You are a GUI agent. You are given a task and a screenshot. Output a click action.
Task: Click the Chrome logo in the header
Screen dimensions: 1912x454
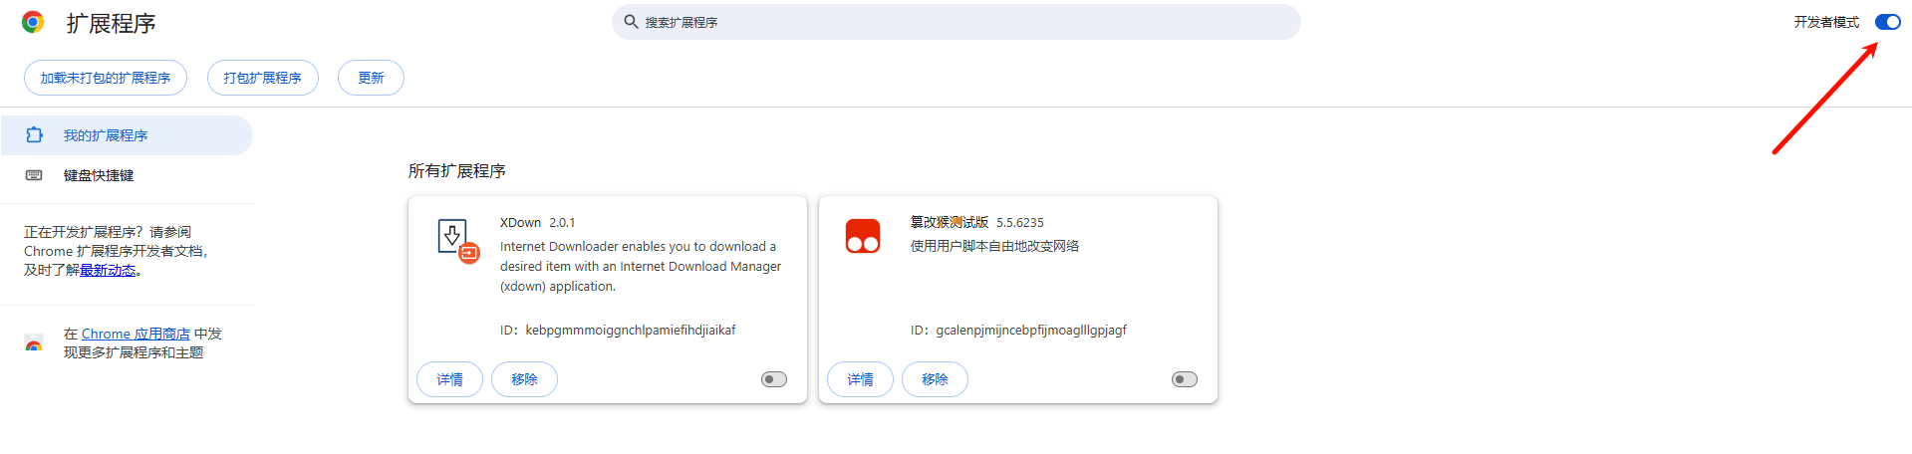[33, 23]
